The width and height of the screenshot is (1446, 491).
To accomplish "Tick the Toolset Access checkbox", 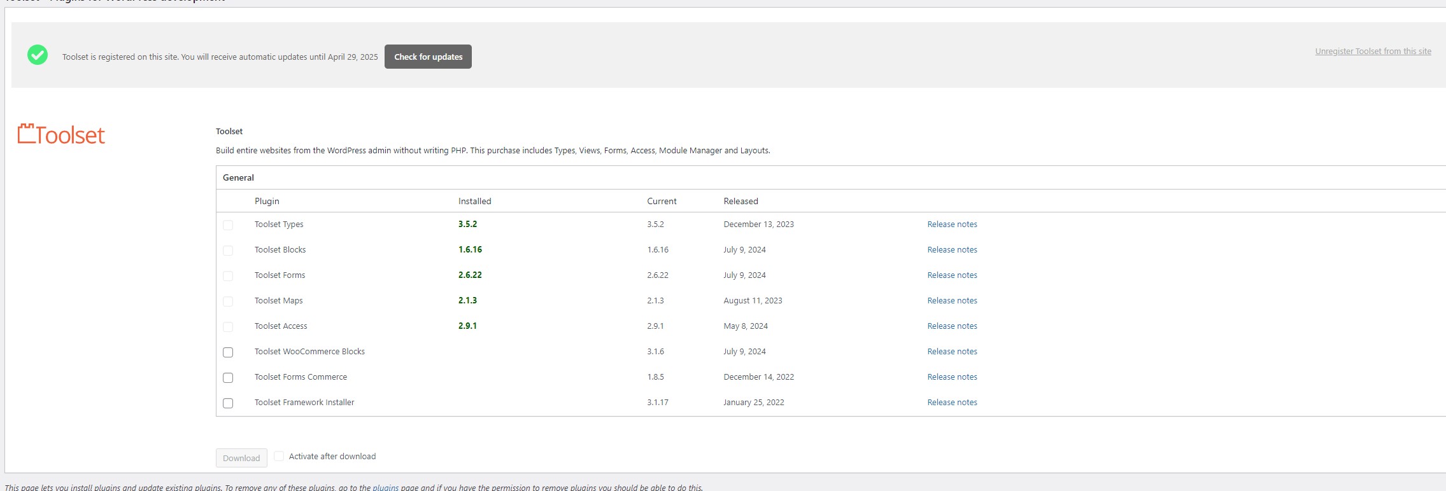I will pyautogui.click(x=228, y=327).
